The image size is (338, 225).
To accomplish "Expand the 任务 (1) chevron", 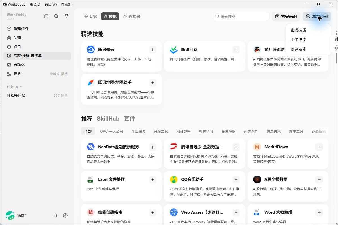I will point(21,87).
